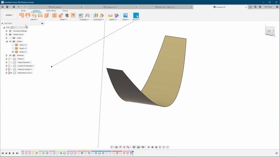Click the timeline Play button

click(x=10, y=153)
